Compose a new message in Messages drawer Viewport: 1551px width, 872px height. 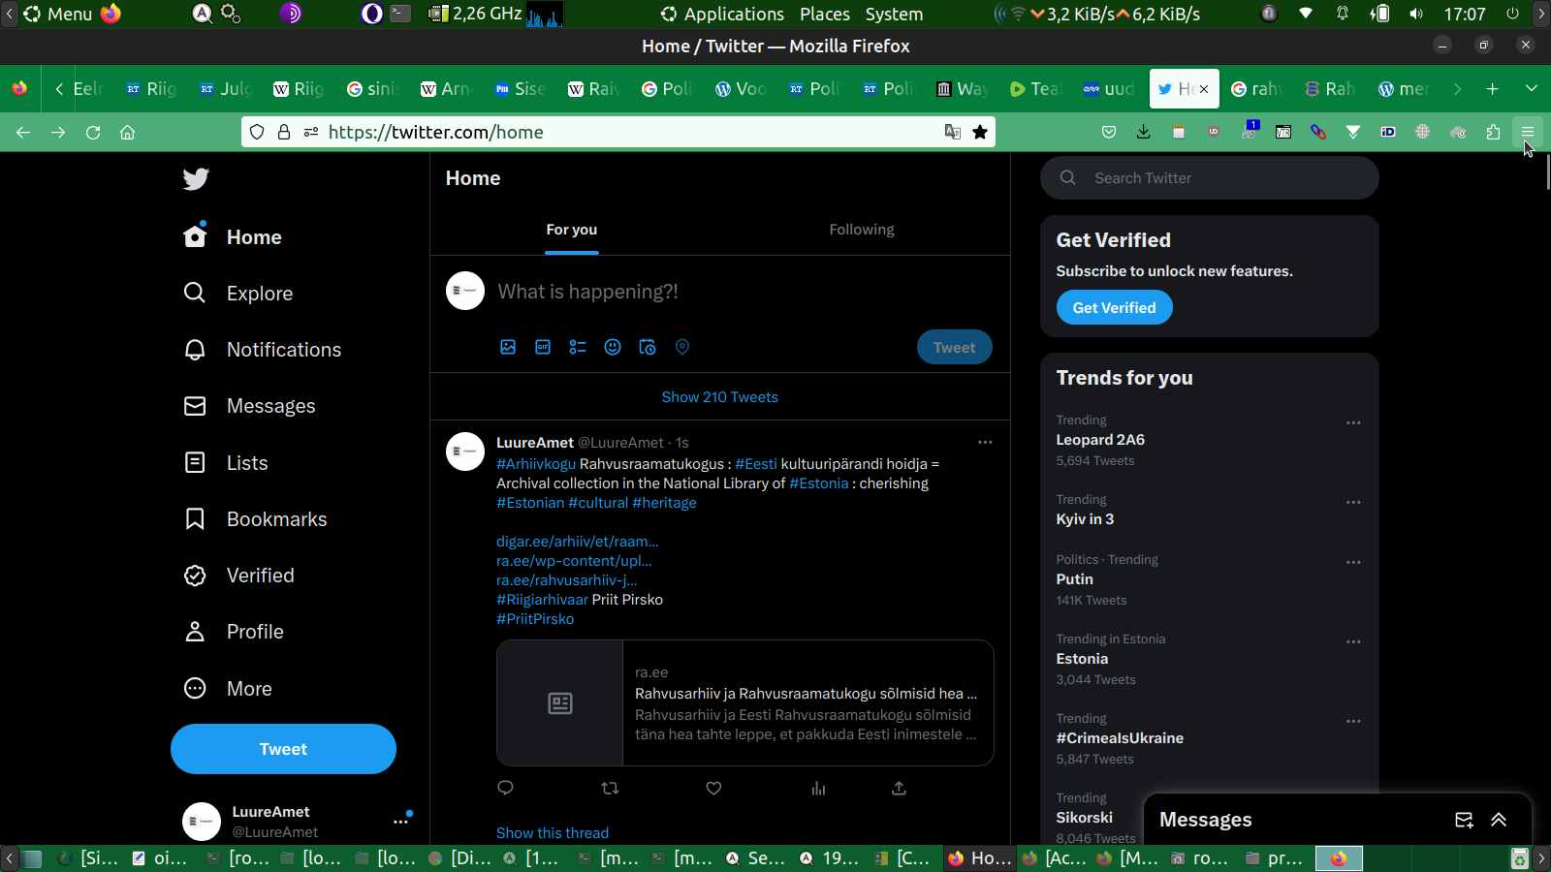(1464, 820)
